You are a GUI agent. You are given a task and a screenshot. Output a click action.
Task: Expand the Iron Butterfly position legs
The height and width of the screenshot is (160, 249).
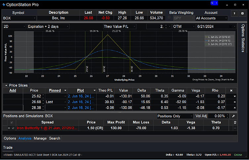pos(9,128)
